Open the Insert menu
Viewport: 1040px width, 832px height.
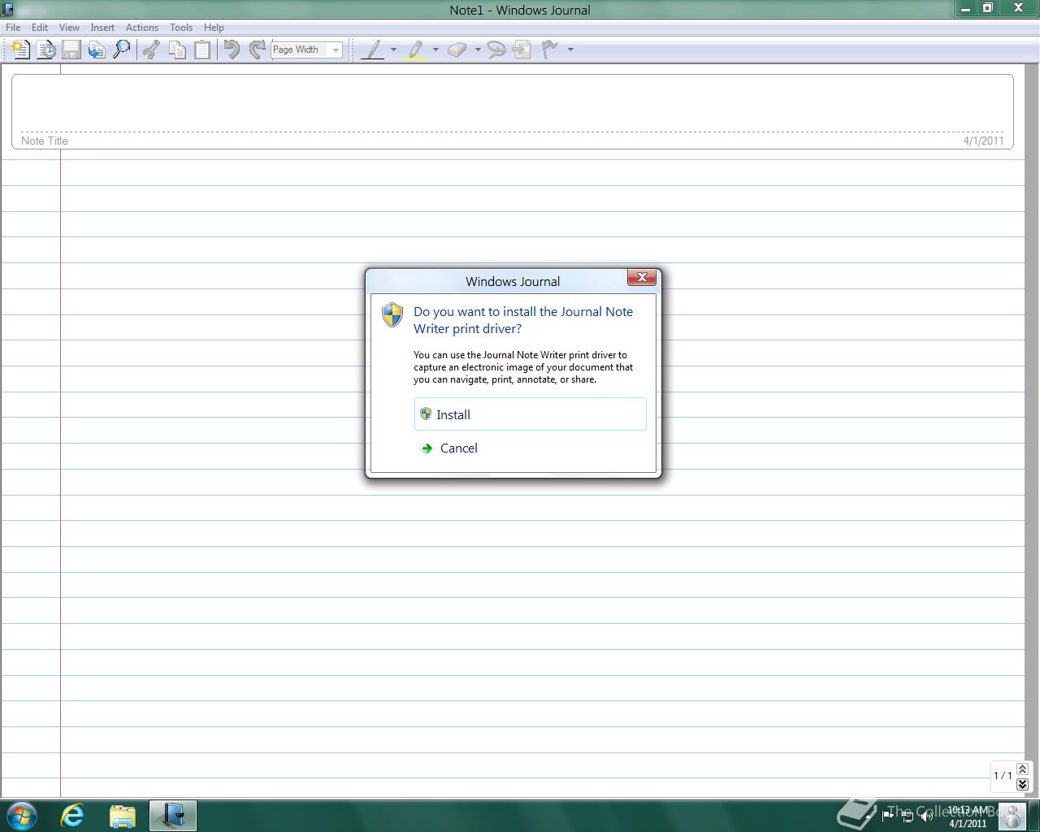(102, 27)
